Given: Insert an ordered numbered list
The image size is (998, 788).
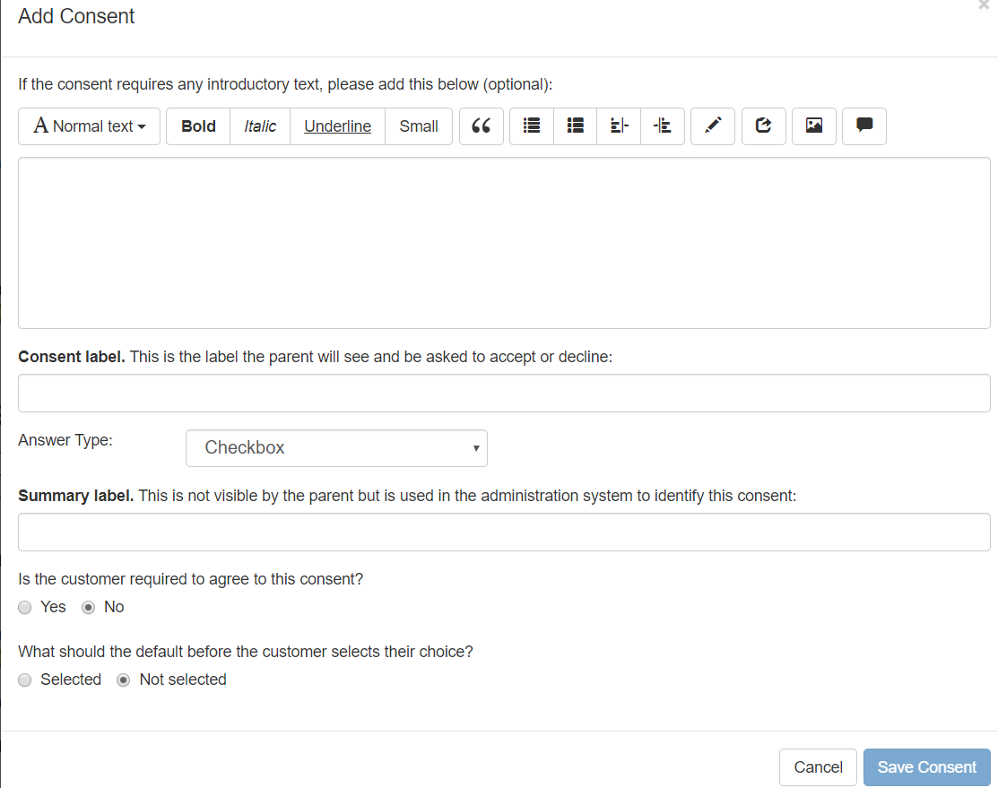Looking at the screenshot, I should pos(576,126).
